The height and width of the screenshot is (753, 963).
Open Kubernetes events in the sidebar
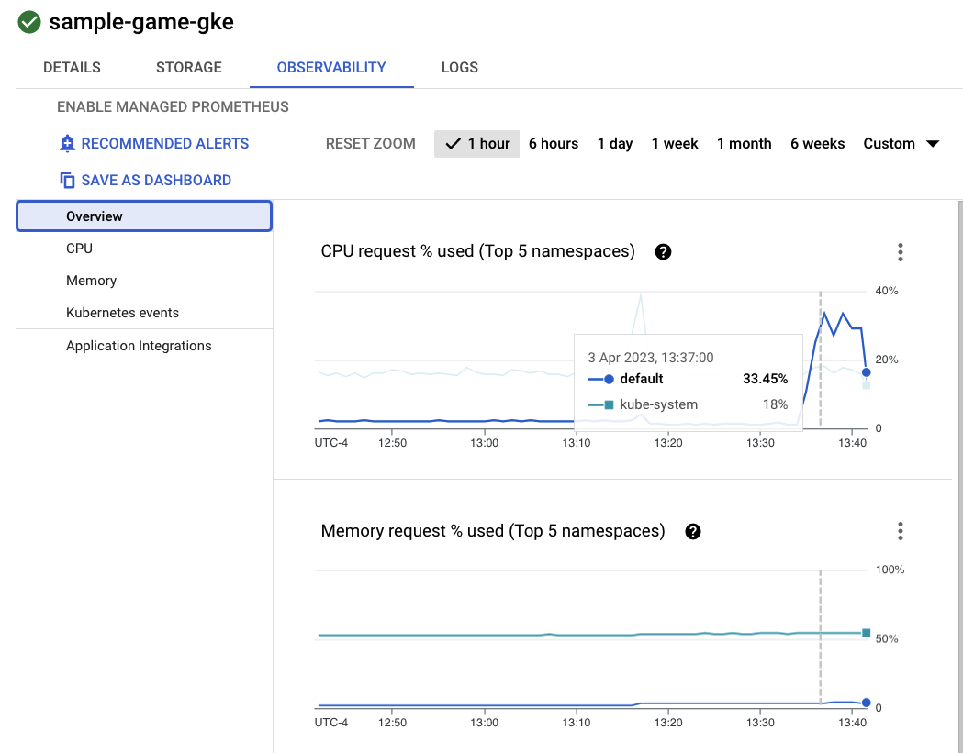click(x=122, y=313)
